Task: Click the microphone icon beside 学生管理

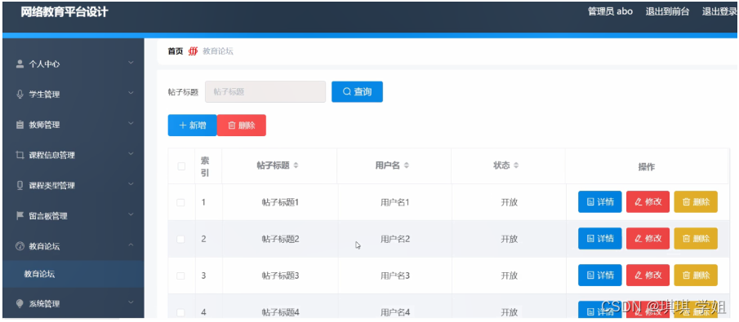Action: click(20, 94)
